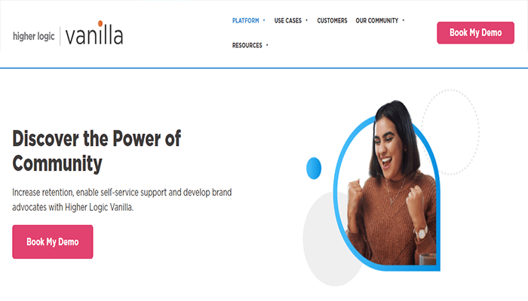Click the higher logic logo text
This screenshot has height=301, width=528.
coord(34,36)
